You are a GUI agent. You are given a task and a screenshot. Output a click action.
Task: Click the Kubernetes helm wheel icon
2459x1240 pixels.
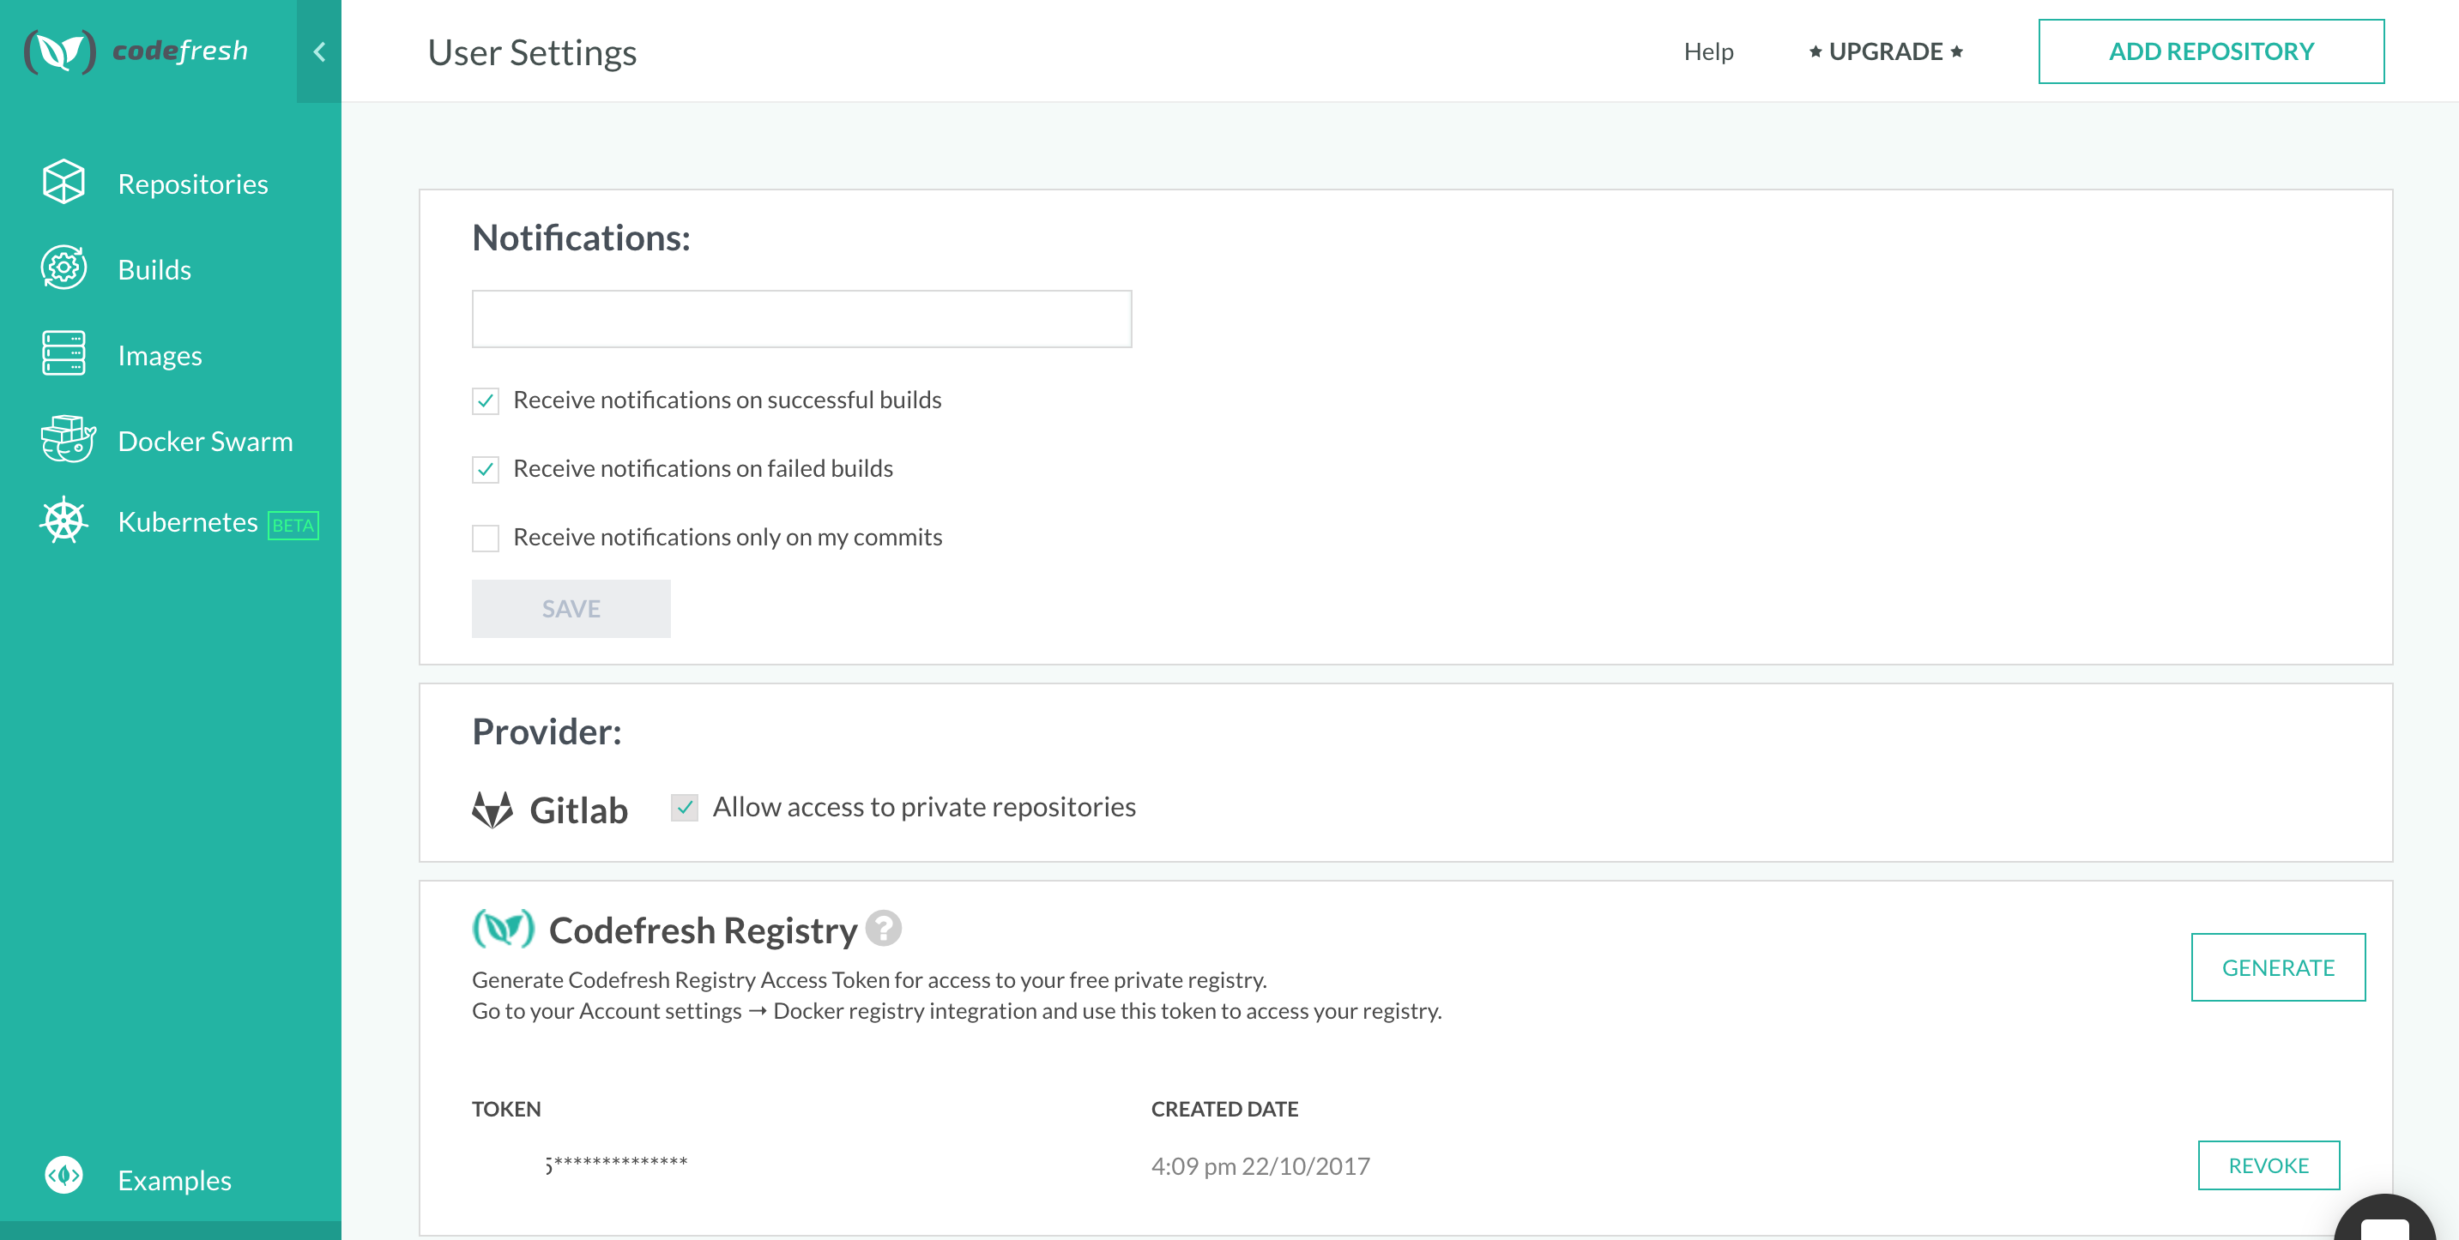click(x=63, y=521)
